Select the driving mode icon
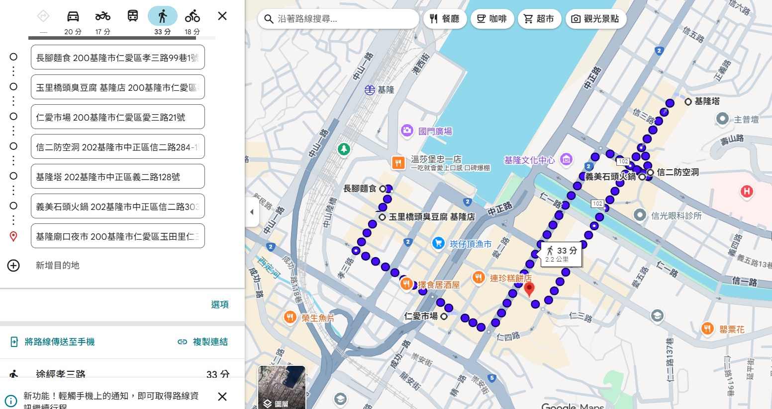 [x=73, y=15]
